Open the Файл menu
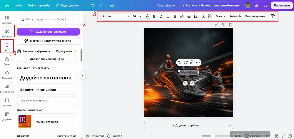294x139 pixels. pos(18,5)
